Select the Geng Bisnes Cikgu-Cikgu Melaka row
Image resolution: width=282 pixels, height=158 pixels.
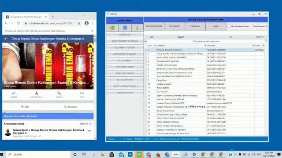(x=206, y=115)
